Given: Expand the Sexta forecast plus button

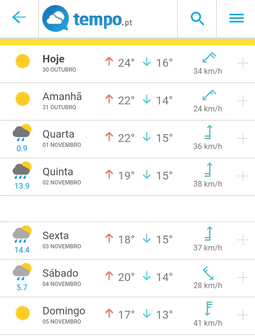Looking at the screenshot, I should [243, 240].
